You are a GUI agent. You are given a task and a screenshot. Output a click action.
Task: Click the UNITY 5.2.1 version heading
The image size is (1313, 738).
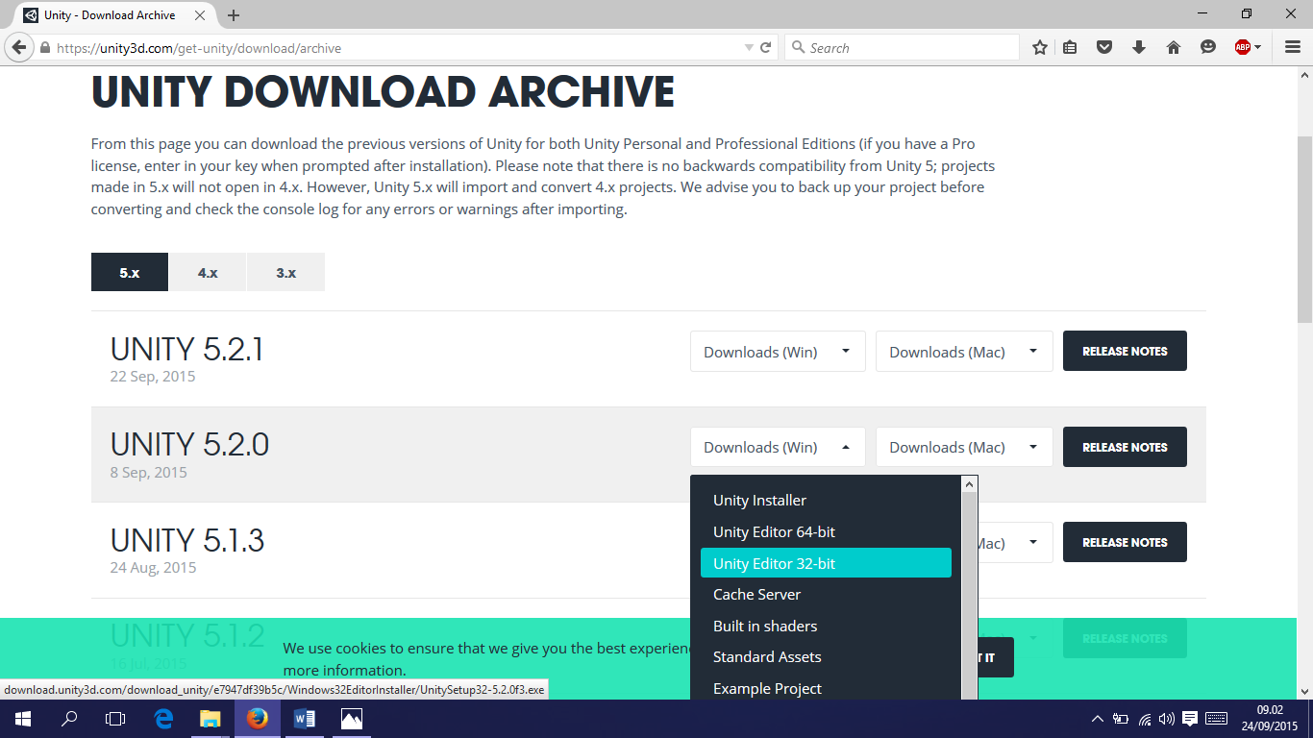click(186, 349)
